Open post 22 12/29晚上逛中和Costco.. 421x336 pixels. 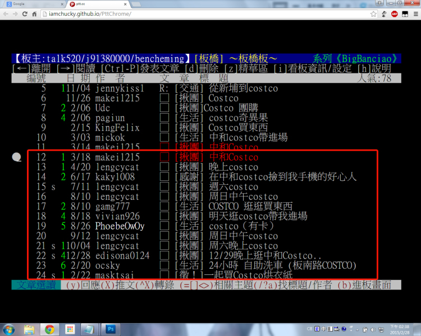point(206,255)
